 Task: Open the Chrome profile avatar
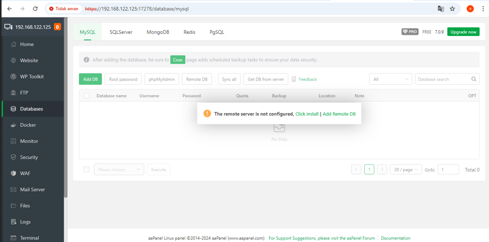471,9
